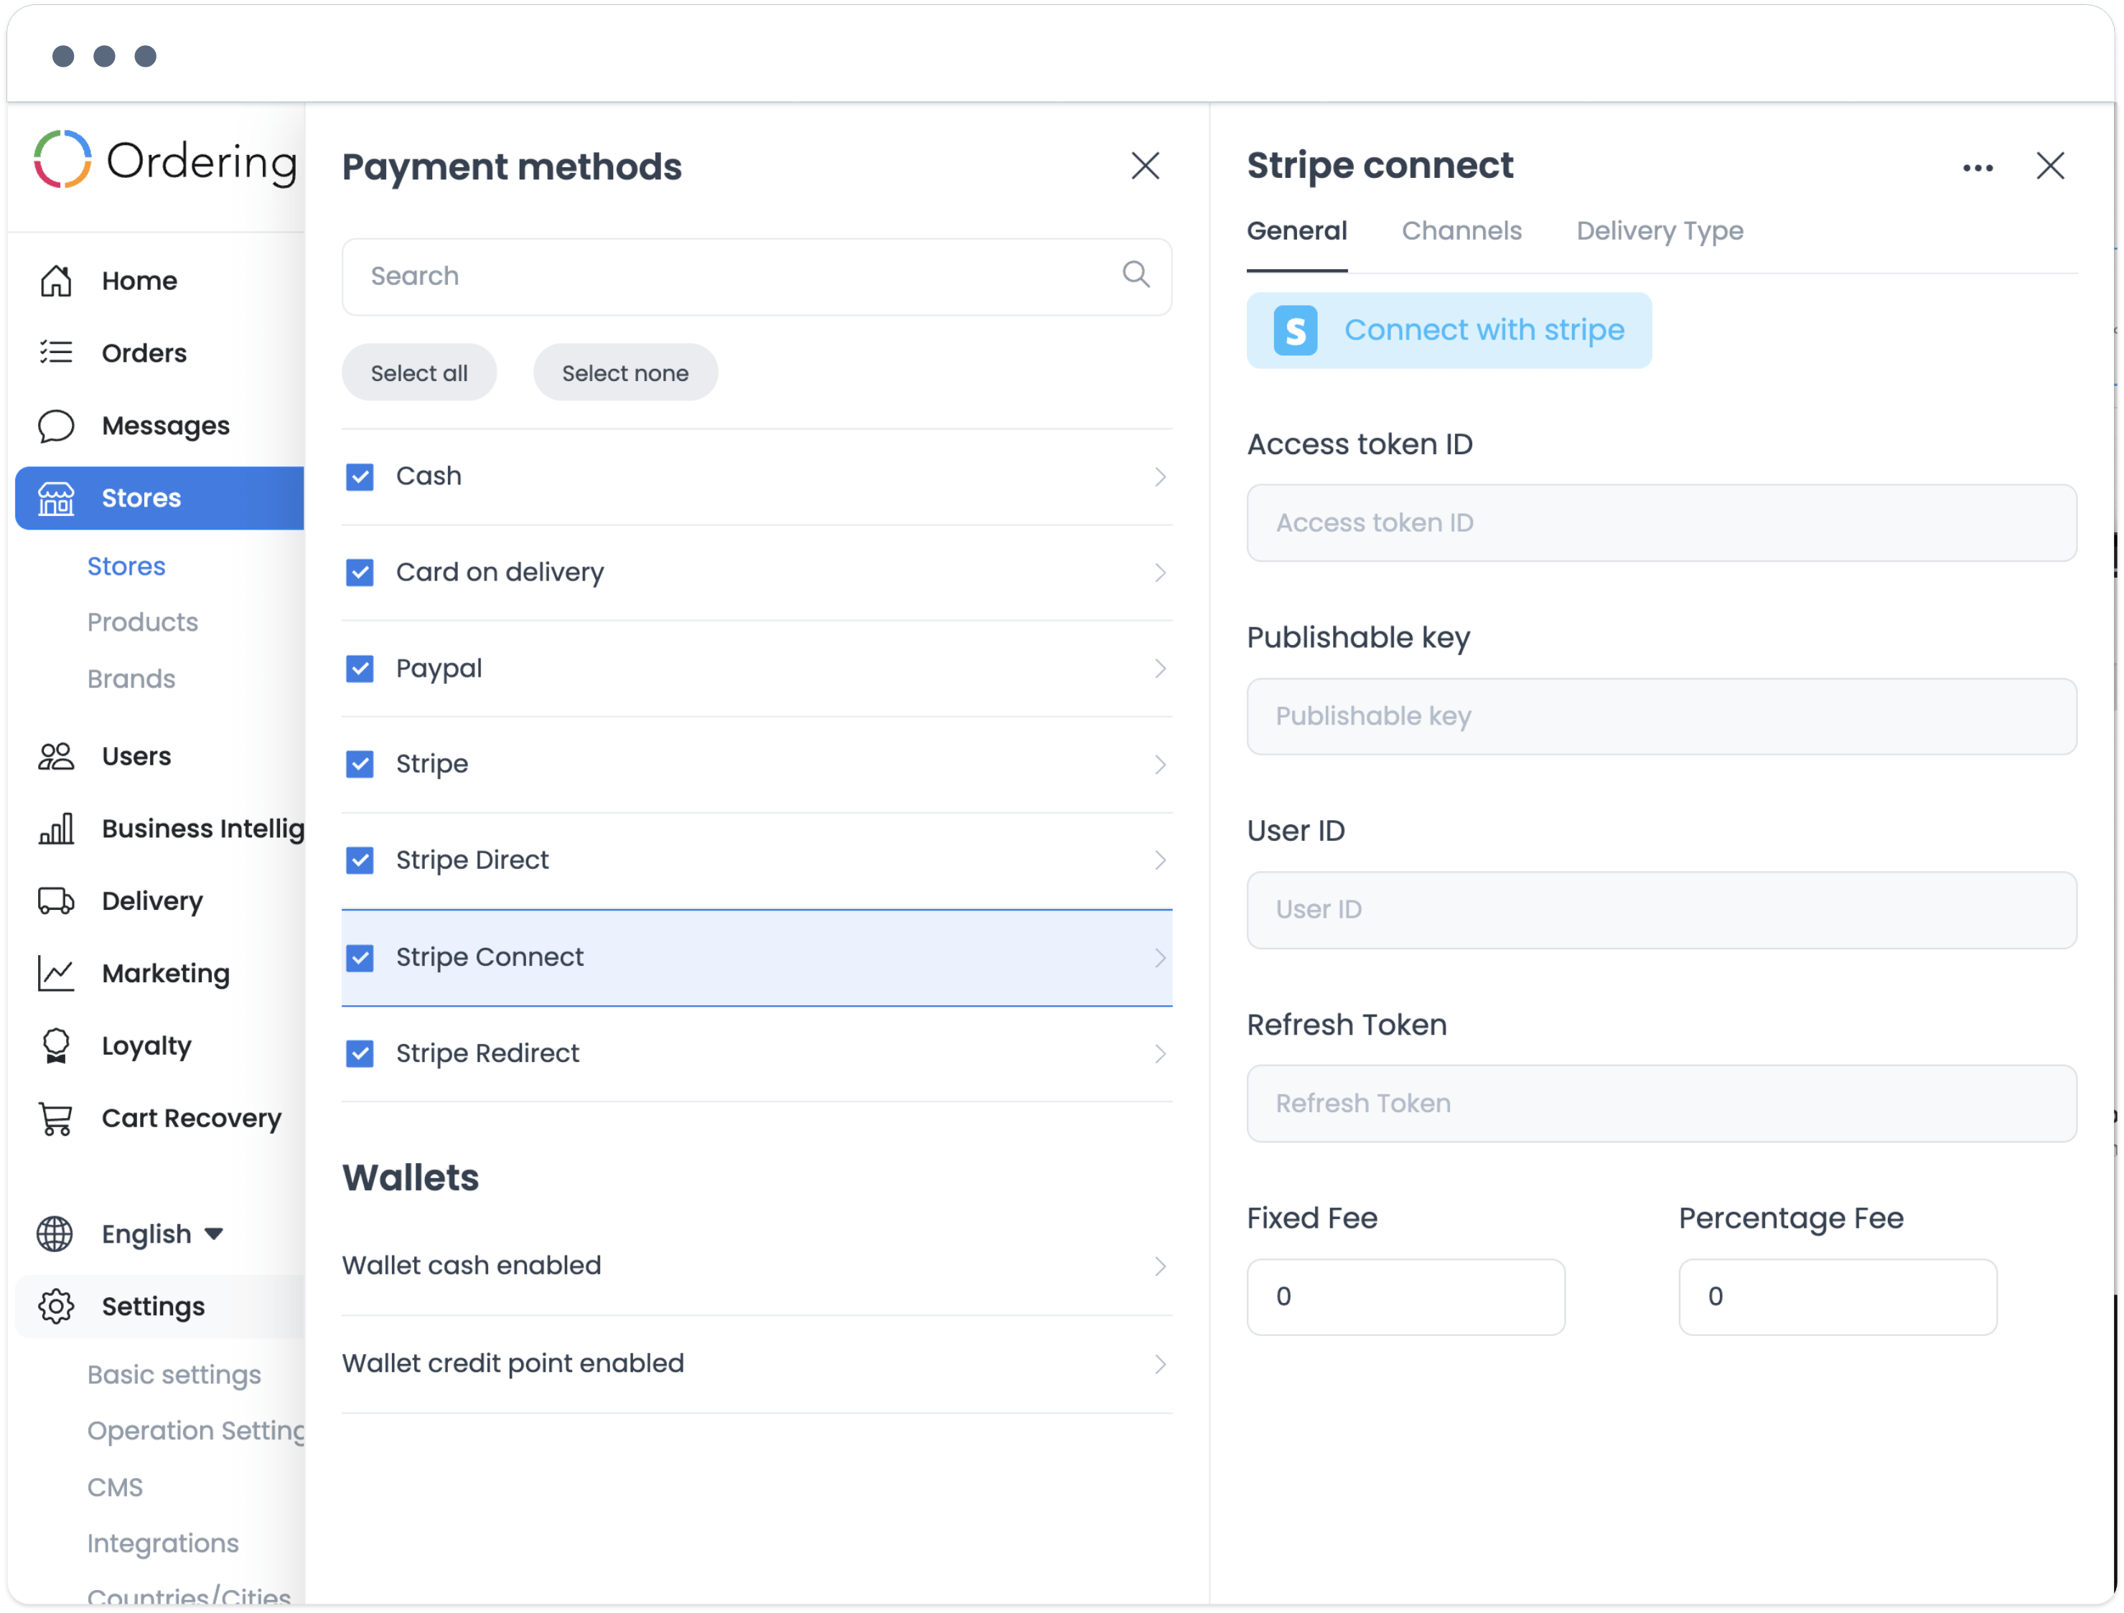Image resolution: width=2124 pixels, height=1613 pixels.
Task: Open the Products submenu item
Action: tap(142, 622)
